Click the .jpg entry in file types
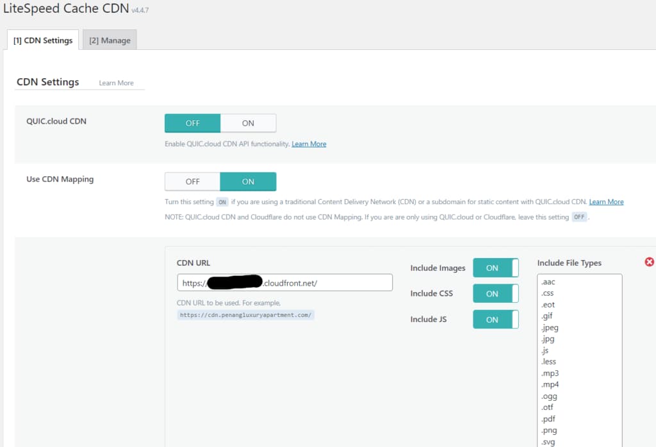656x447 pixels. pyautogui.click(x=547, y=339)
